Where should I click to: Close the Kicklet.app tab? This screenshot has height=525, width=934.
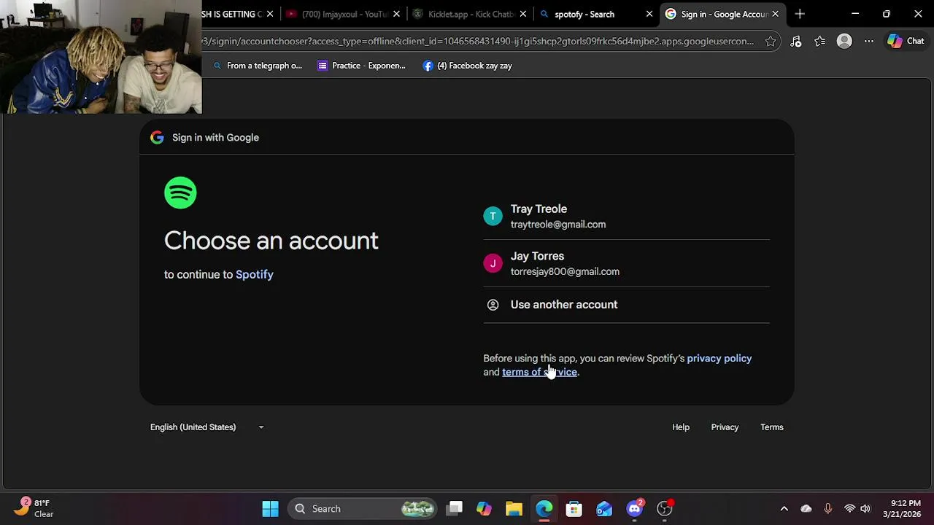pyautogui.click(x=523, y=14)
